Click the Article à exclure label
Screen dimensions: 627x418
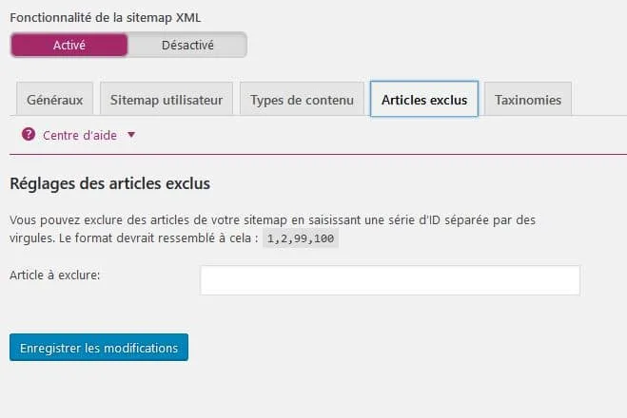pos(55,275)
